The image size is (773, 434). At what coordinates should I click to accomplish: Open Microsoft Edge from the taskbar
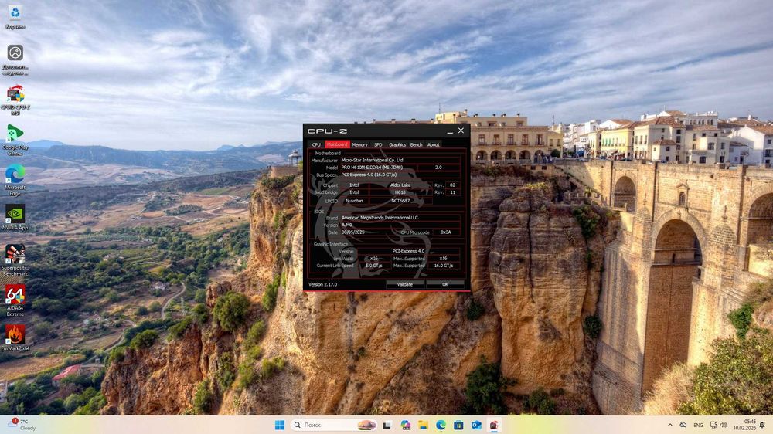[441, 425]
